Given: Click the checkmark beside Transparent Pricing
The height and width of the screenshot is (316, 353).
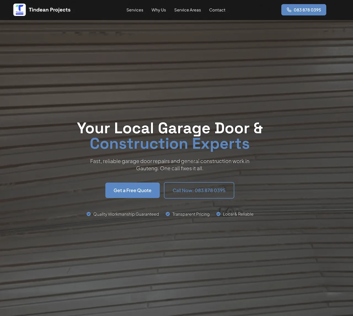Looking at the screenshot, I should pos(168,214).
